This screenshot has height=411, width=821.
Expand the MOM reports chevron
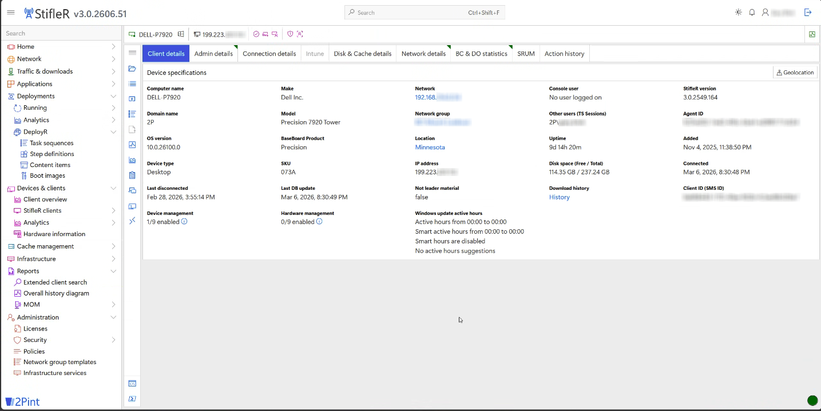tap(113, 305)
